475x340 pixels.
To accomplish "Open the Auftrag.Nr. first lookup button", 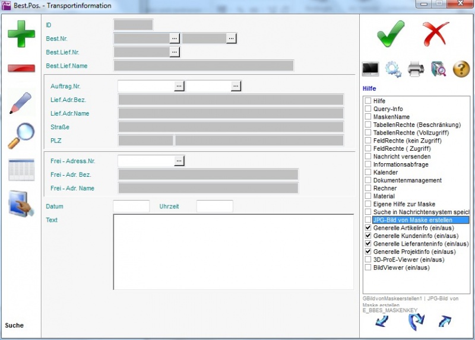I will pos(179,86).
